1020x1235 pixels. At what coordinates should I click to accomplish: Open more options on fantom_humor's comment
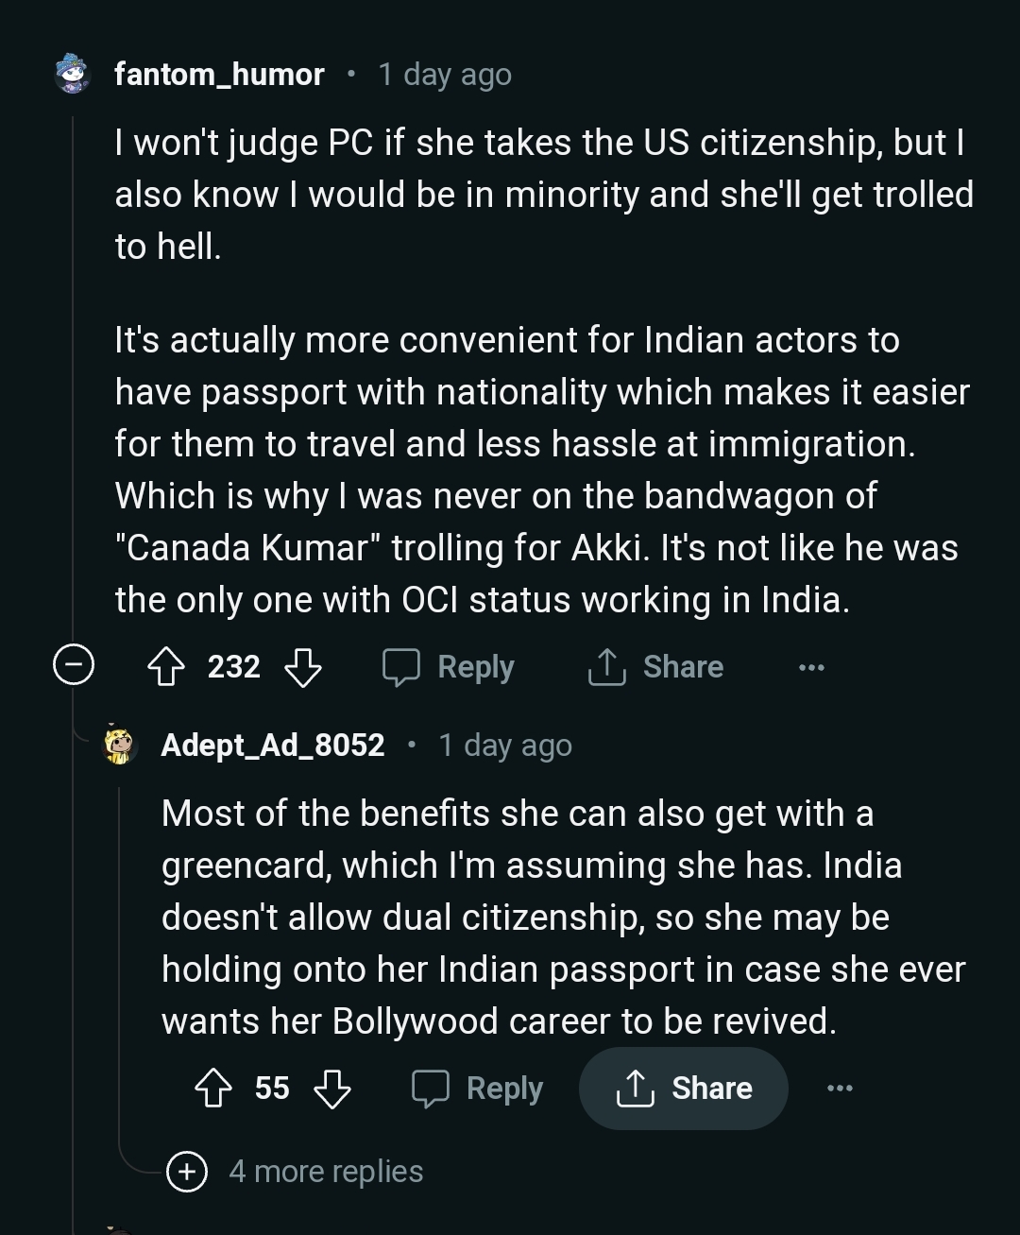pos(811,667)
